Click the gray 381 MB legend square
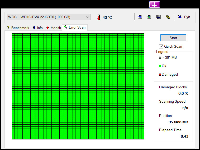 pyautogui.click(x=160, y=58)
